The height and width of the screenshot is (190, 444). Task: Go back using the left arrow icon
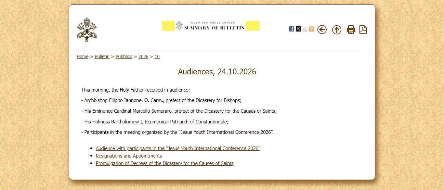[x=322, y=30]
